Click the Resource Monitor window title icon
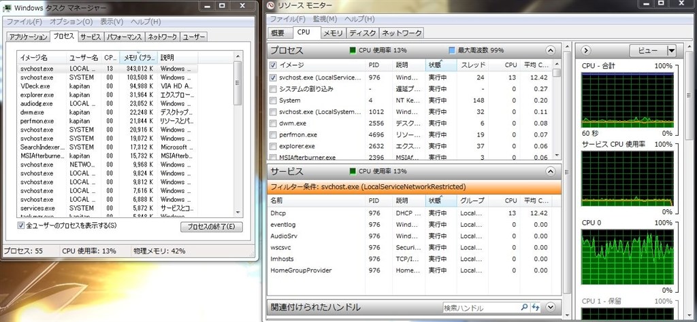 tap(272, 5)
